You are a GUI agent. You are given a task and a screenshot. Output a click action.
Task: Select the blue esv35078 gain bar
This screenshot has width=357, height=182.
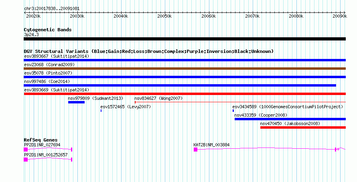[x=185, y=77]
